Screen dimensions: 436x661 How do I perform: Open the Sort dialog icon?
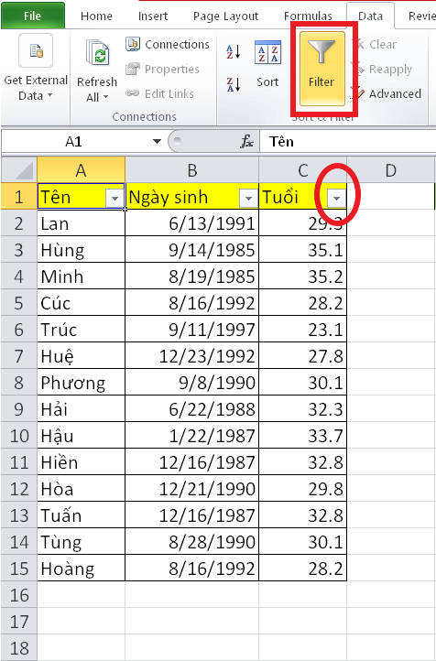(x=267, y=52)
